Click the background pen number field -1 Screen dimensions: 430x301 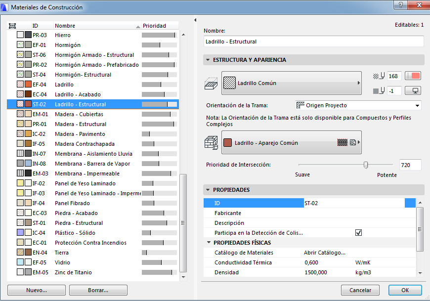coord(394,91)
